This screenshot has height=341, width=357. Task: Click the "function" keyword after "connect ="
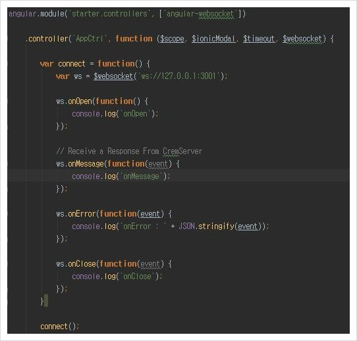[116, 64]
